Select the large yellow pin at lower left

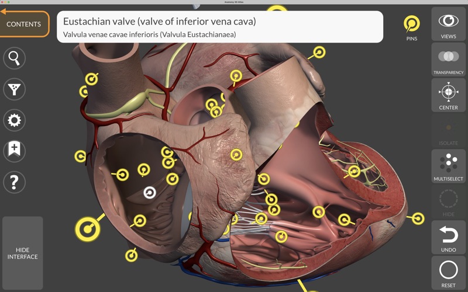coord(87,229)
